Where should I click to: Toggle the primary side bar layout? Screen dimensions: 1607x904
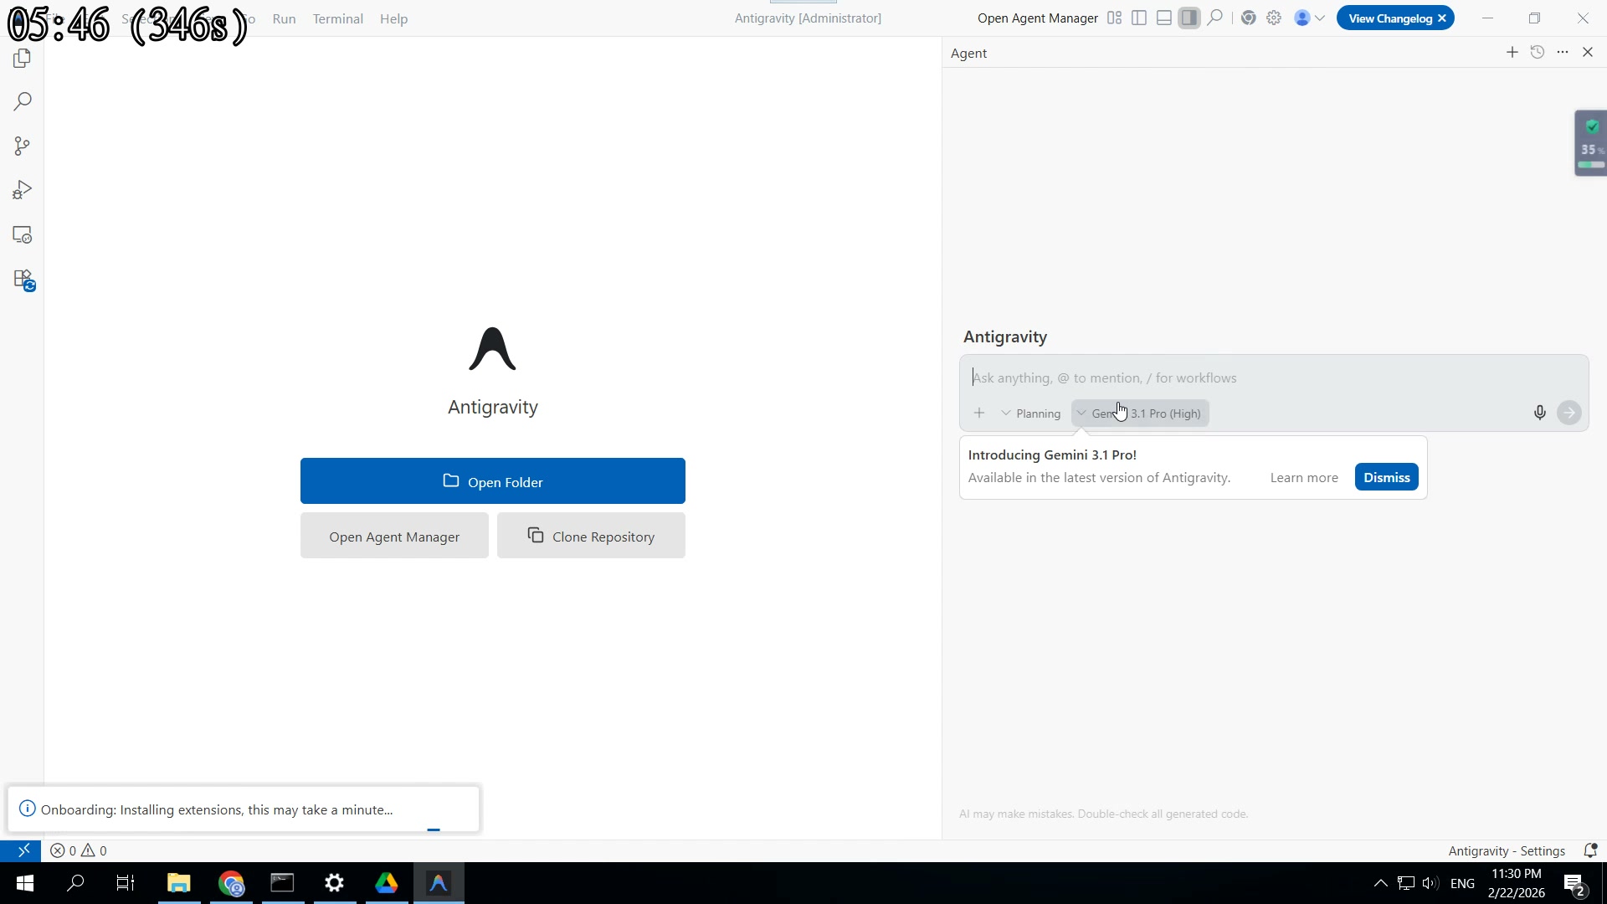click(1139, 18)
